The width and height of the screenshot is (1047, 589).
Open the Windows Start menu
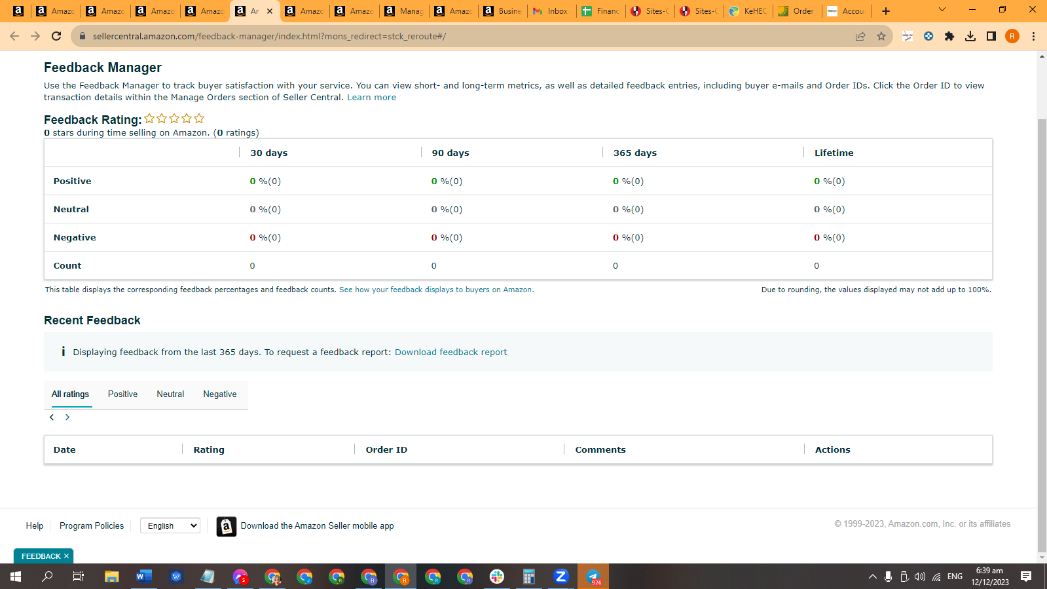16,577
